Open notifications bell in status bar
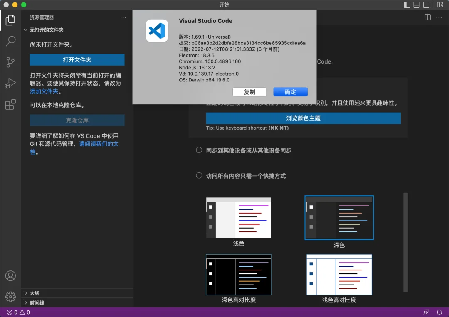This screenshot has height=317, width=449. 439,312
